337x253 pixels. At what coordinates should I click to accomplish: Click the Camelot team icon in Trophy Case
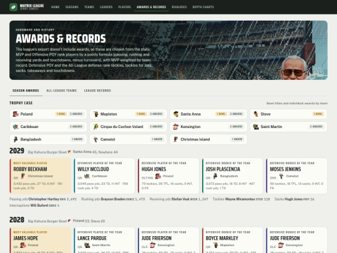point(96,139)
